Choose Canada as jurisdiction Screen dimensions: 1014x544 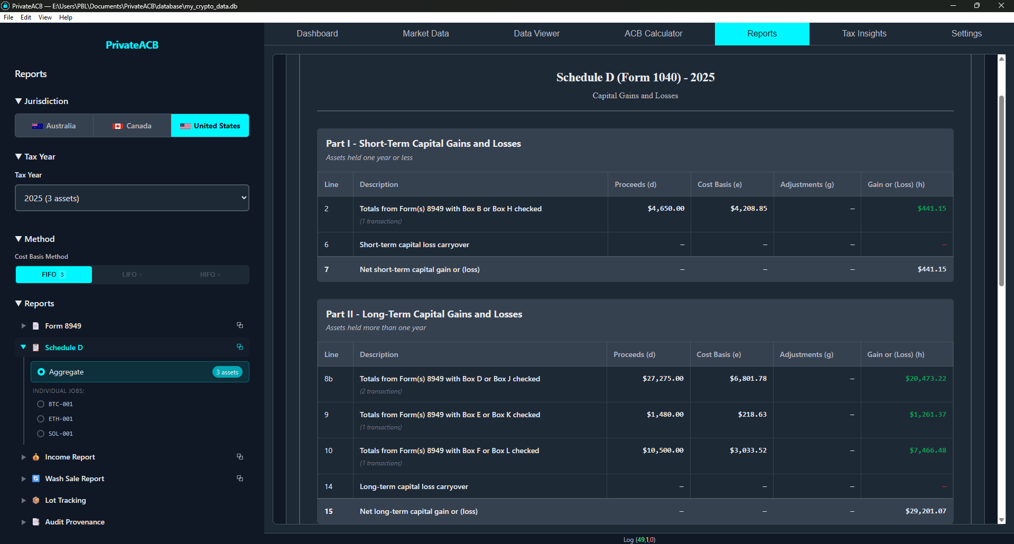click(x=132, y=126)
